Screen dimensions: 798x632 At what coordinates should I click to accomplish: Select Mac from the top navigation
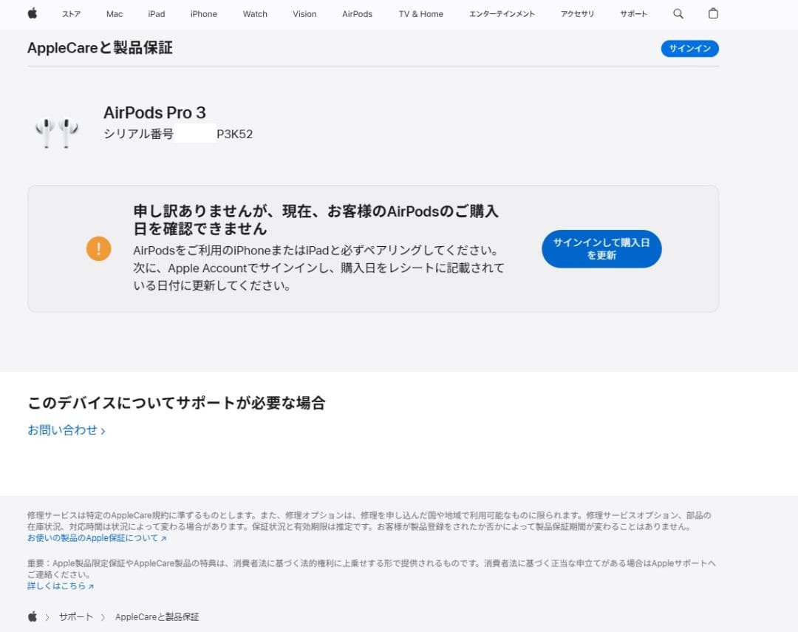click(114, 13)
